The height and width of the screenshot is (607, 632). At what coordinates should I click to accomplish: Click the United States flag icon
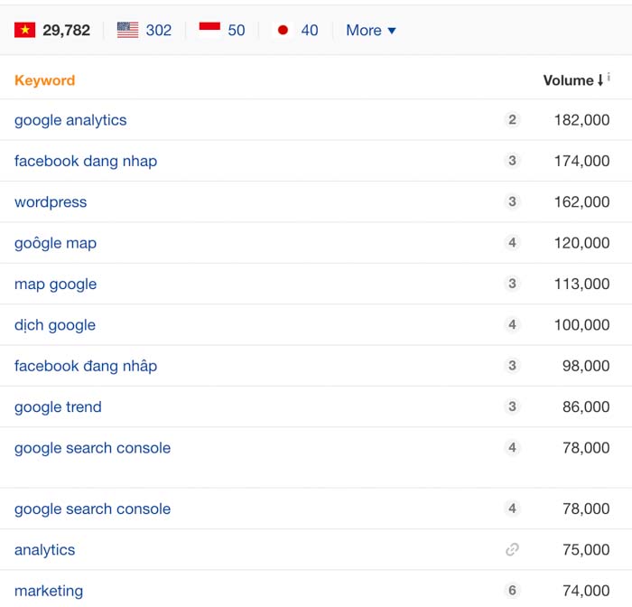click(x=128, y=30)
